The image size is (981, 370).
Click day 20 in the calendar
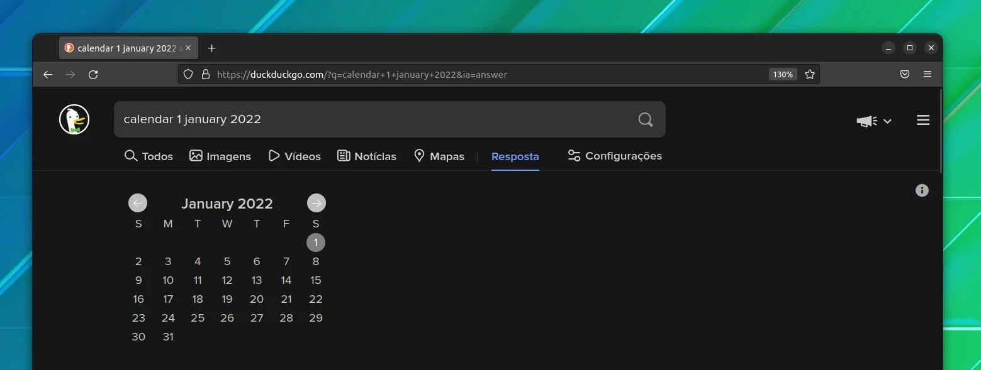click(257, 299)
